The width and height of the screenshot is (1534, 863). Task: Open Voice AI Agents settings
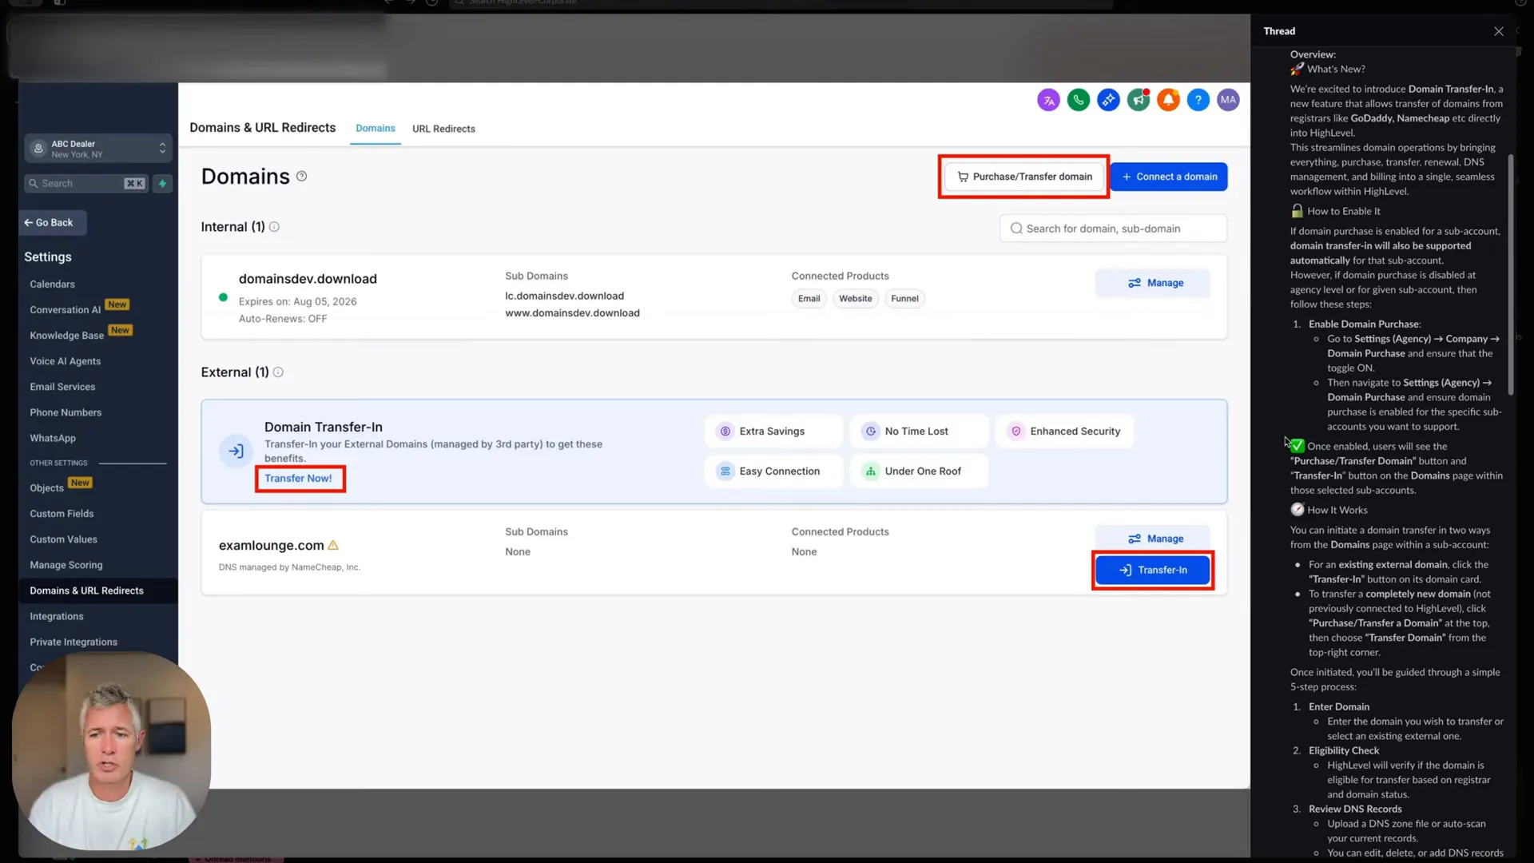(66, 361)
